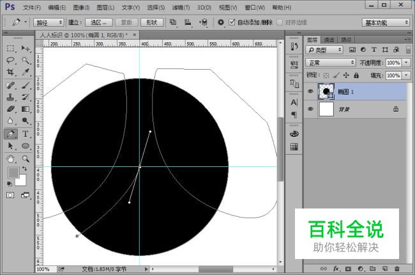Viewport: 415px width, 275px height.
Task: Open path alignment options
Action: (x=188, y=22)
